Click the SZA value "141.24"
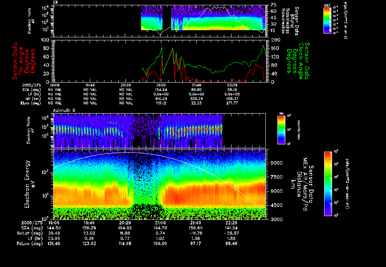 (231, 228)
